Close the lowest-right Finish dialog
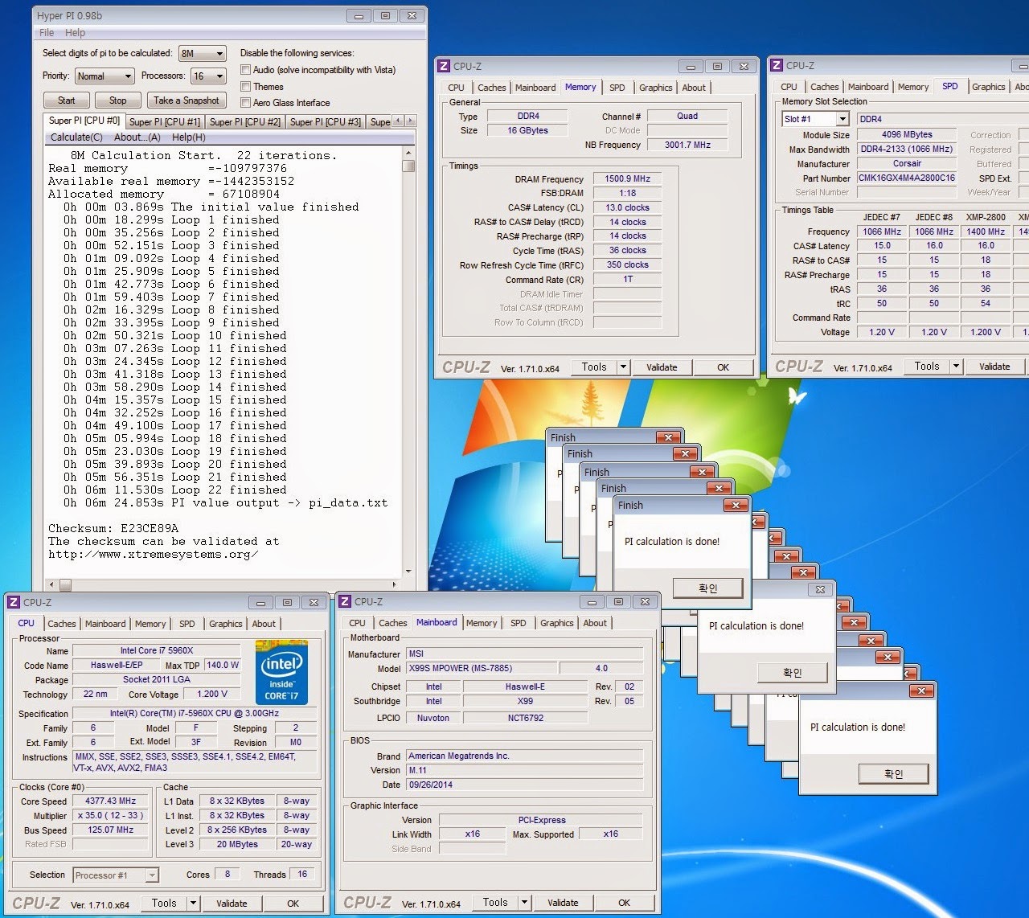The height and width of the screenshot is (918, 1029). pyautogui.click(x=921, y=691)
